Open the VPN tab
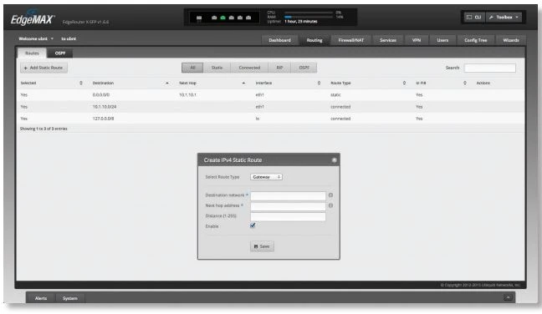The width and height of the screenshot is (542, 314). pyautogui.click(x=417, y=40)
